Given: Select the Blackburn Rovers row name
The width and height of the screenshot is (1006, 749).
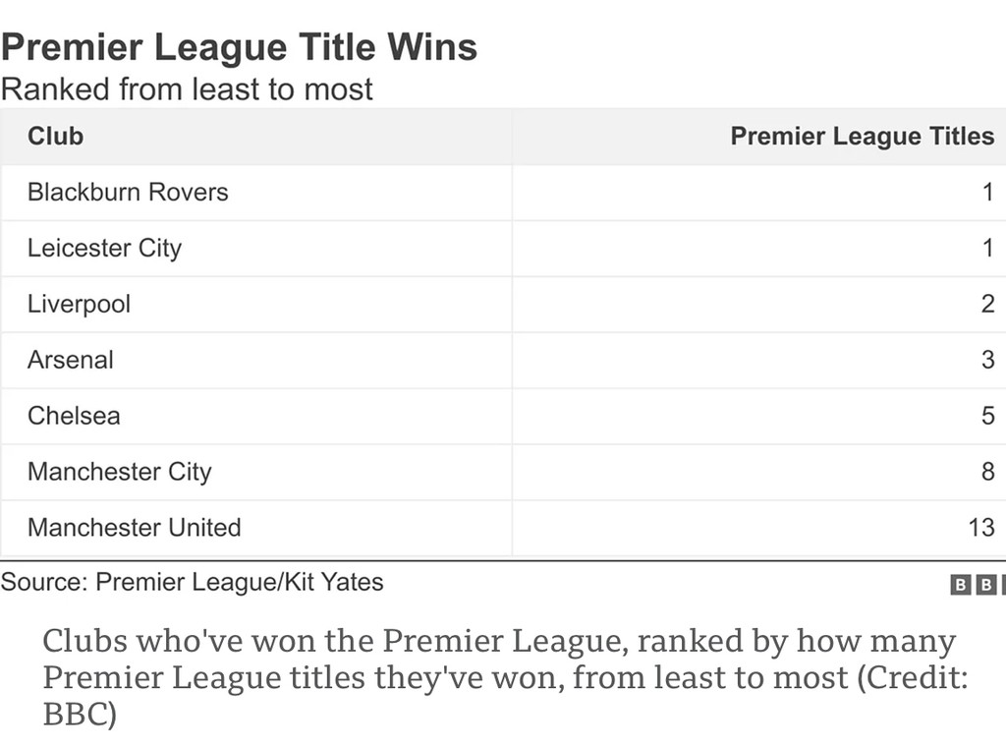Looking at the screenshot, I should [x=128, y=192].
